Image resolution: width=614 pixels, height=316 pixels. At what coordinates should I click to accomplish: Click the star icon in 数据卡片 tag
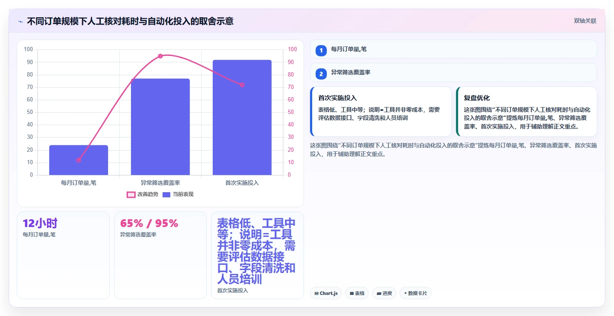[406, 293]
